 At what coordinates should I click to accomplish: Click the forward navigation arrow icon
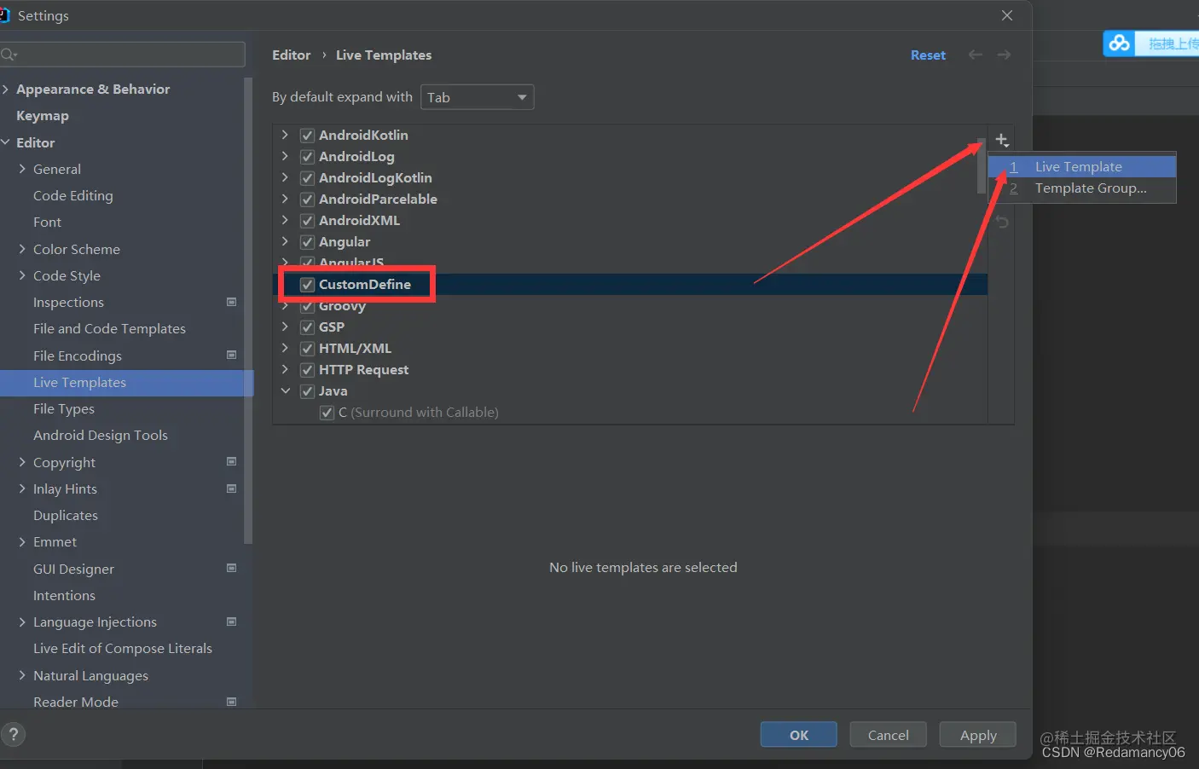pos(1004,55)
